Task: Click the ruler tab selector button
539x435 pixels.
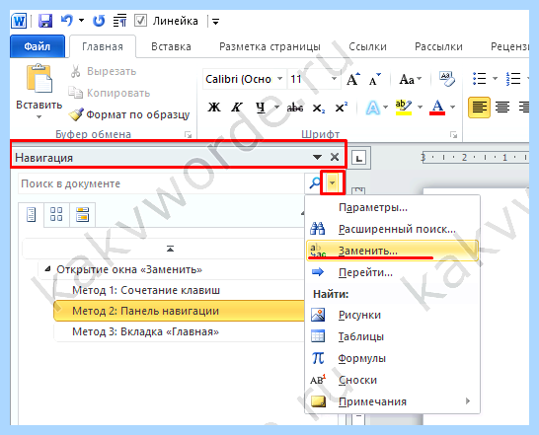Action: pos(359,158)
